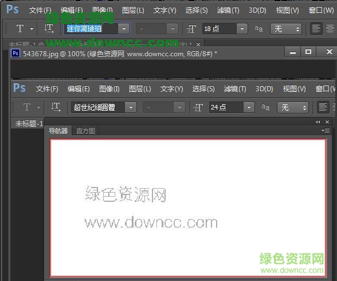Click the 543678.jpg window Ps icon

15,53
